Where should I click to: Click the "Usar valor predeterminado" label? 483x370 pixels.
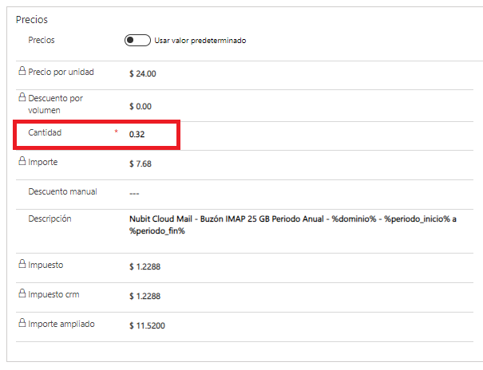[x=200, y=41]
